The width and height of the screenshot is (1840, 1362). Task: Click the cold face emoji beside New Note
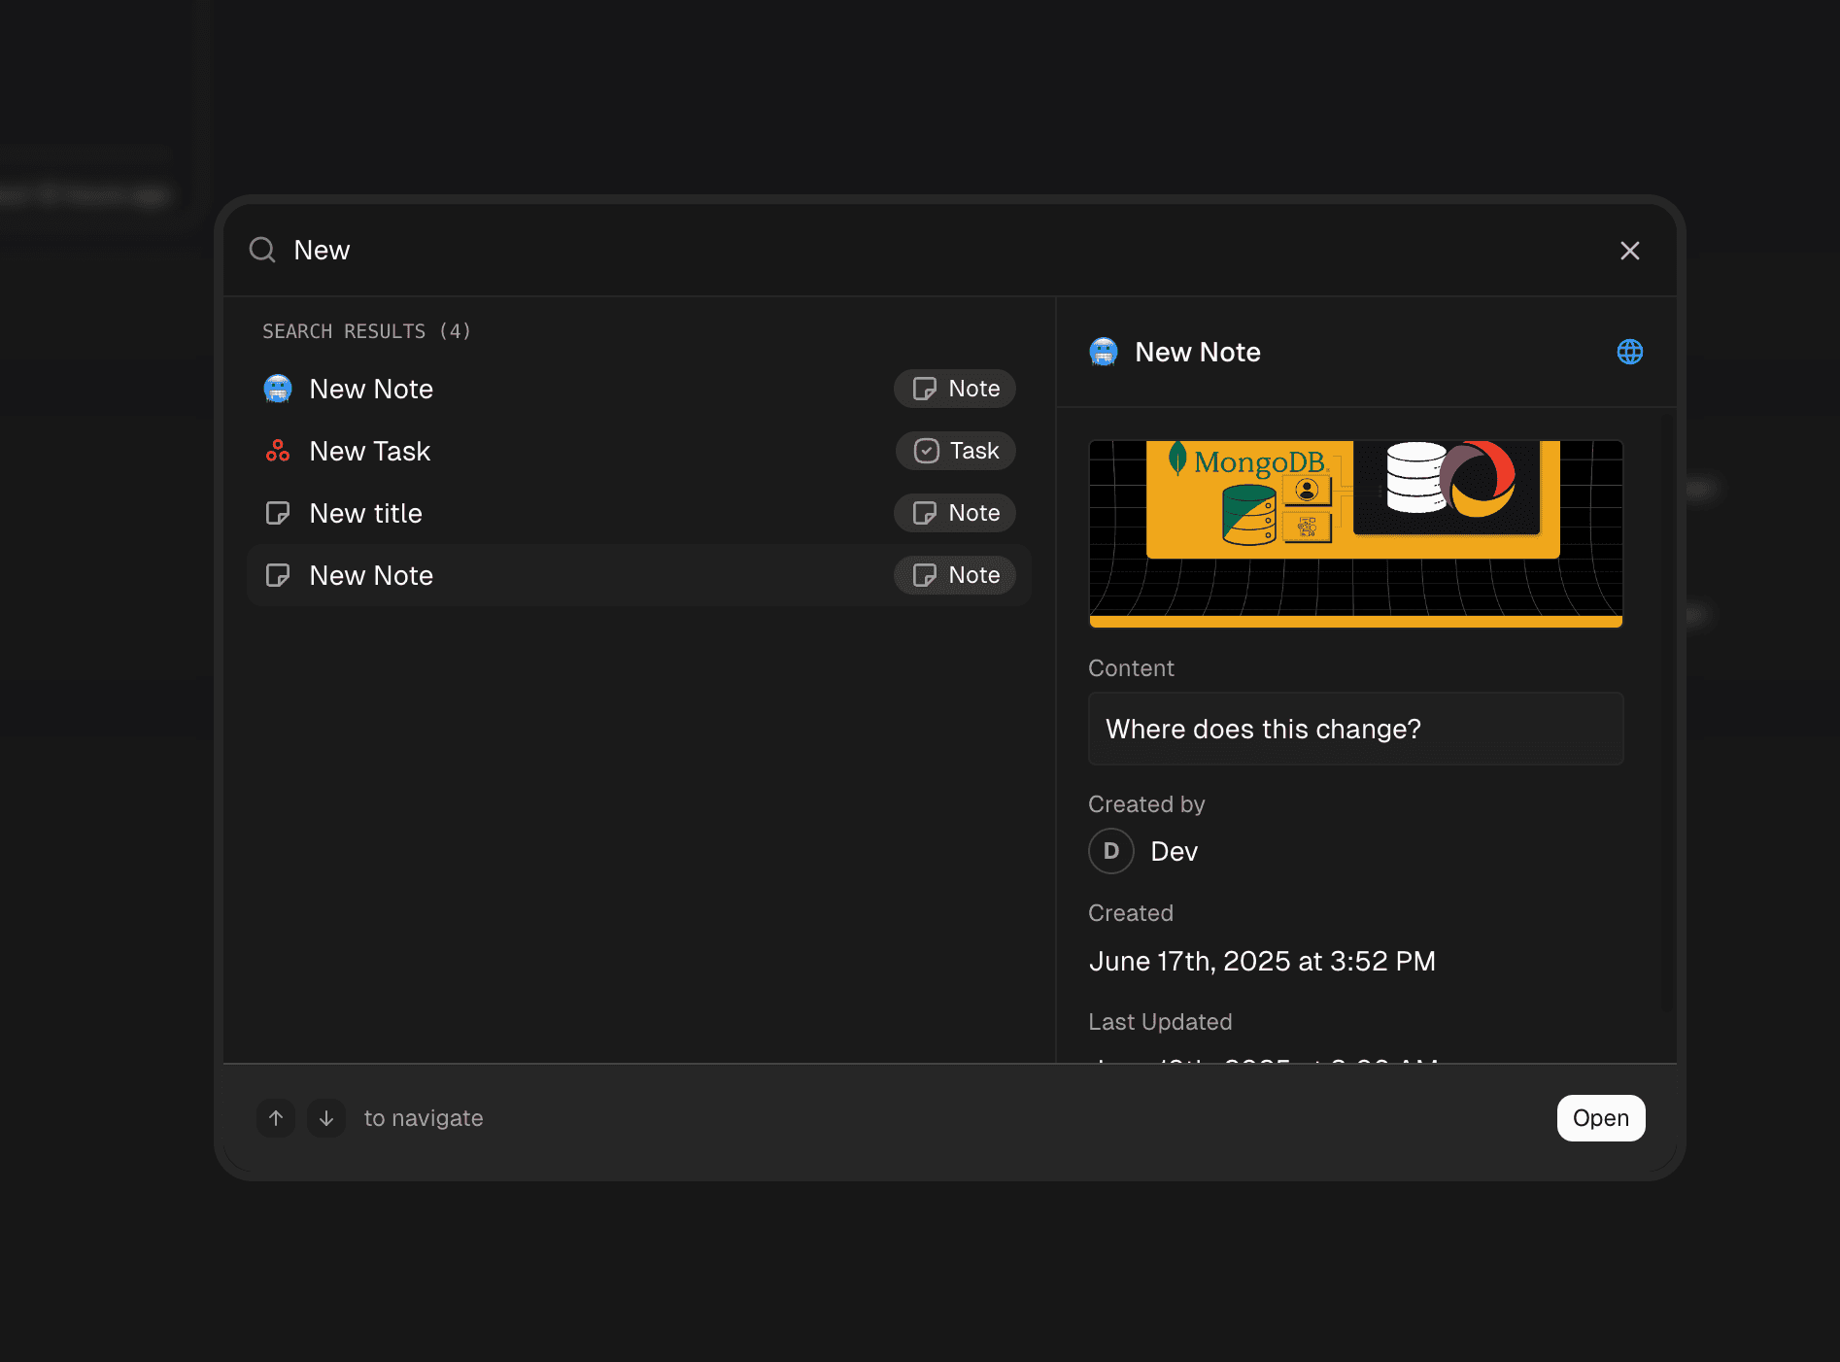[x=277, y=388]
